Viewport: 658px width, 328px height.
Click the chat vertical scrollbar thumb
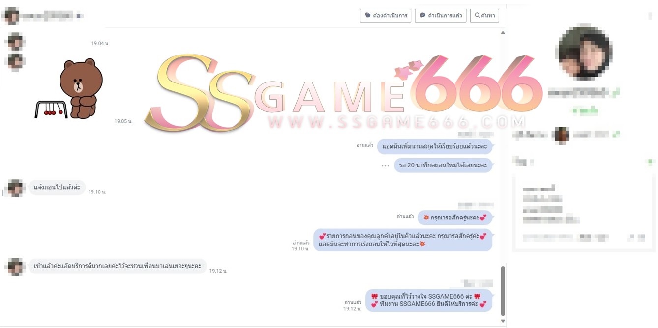click(502, 291)
